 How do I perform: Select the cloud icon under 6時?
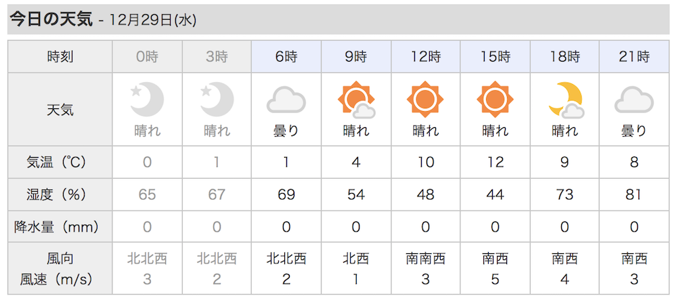[286, 100]
